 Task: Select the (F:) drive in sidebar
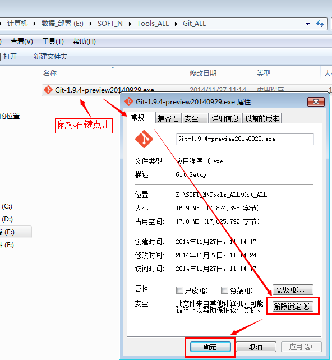pyautogui.click(x=7, y=245)
